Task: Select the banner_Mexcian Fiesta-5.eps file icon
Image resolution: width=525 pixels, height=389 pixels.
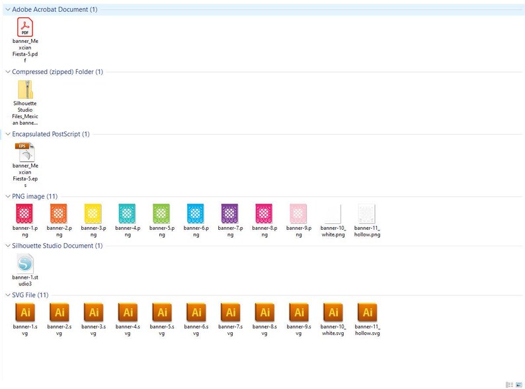Action: coord(25,152)
